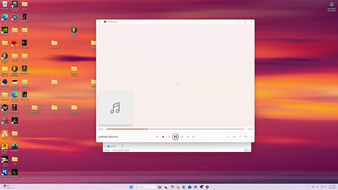
Task: Click the playback seek bar handle
Action: (x=147, y=129)
